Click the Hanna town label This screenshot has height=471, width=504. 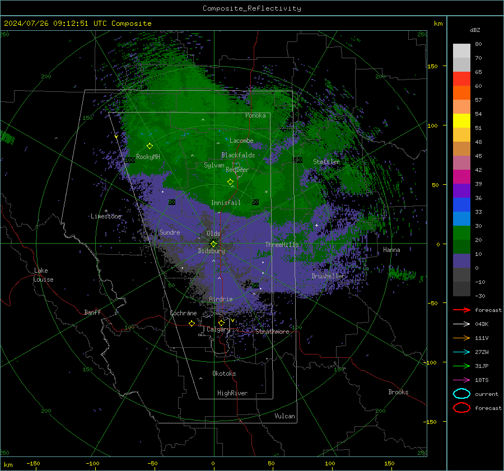tap(391, 250)
